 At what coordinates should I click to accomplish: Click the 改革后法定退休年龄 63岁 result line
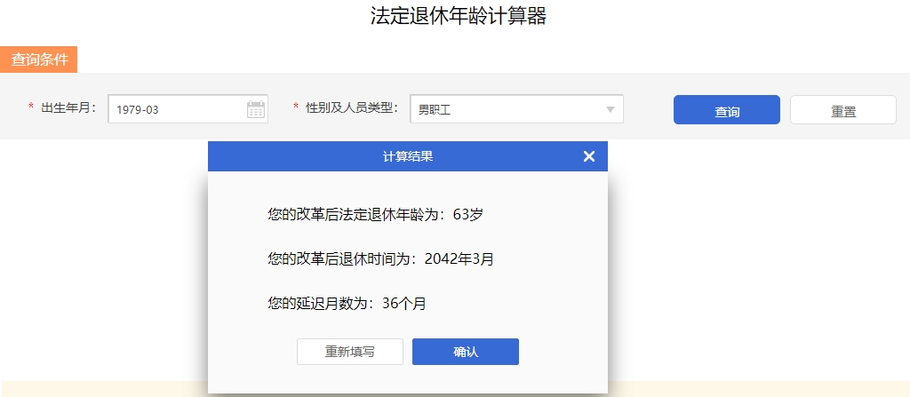(375, 214)
